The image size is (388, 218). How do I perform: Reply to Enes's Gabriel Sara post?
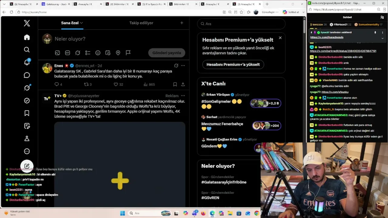pos(58,84)
